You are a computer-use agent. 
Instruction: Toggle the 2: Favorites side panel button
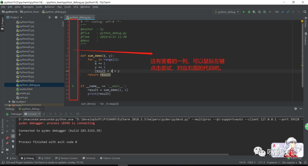pyautogui.click(x=2, y=146)
